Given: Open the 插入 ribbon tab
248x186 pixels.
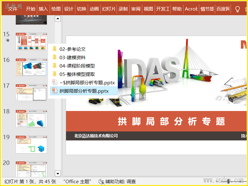Looking at the screenshot, I should coord(43,9).
